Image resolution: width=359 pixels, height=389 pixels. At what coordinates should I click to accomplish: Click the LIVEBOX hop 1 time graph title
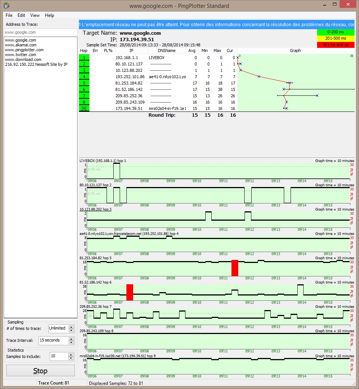click(x=103, y=161)
